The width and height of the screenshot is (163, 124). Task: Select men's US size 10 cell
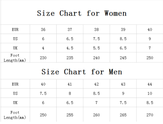[x=150, y=93]
